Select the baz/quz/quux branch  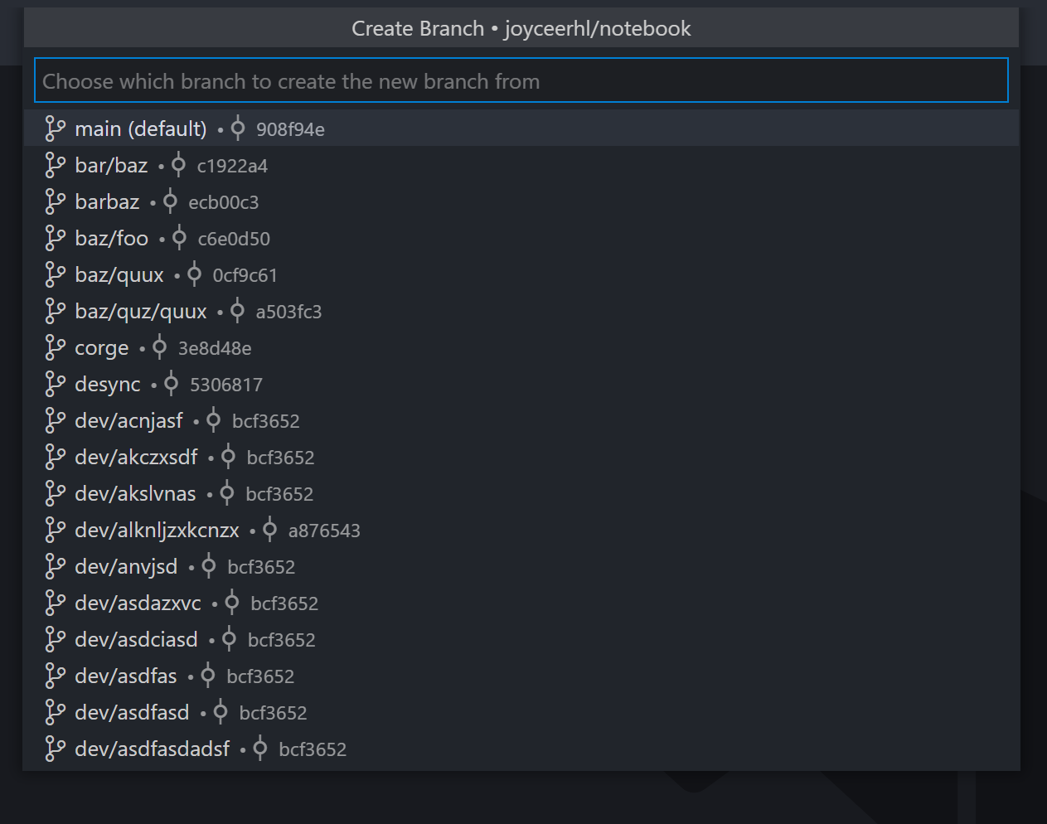coord(141,311)
